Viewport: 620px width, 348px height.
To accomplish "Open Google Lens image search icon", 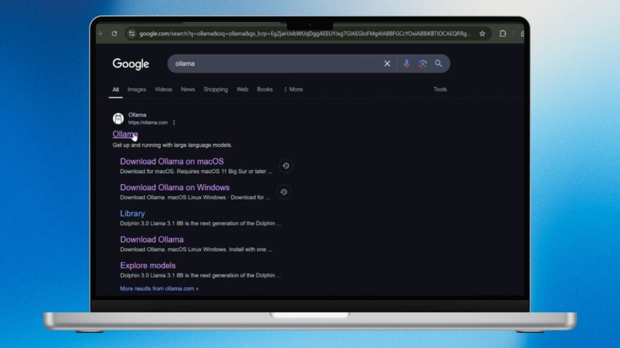I will [423, 63].
